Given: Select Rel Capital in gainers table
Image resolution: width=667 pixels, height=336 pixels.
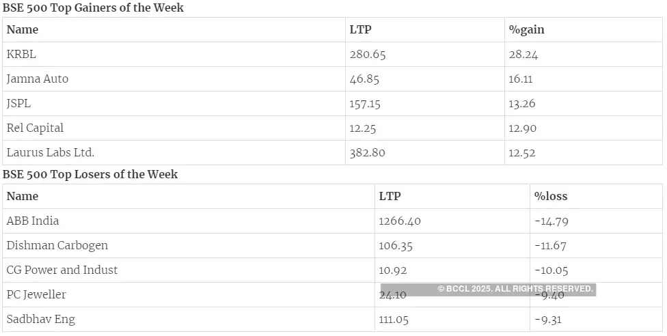Looking at the screenshot, I should (35, 128).
